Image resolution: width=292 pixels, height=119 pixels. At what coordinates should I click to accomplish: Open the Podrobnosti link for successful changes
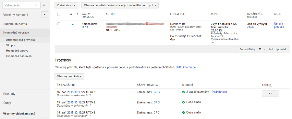pos(219,92)
